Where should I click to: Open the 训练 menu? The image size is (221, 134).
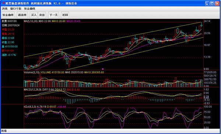tap(5, 9)
